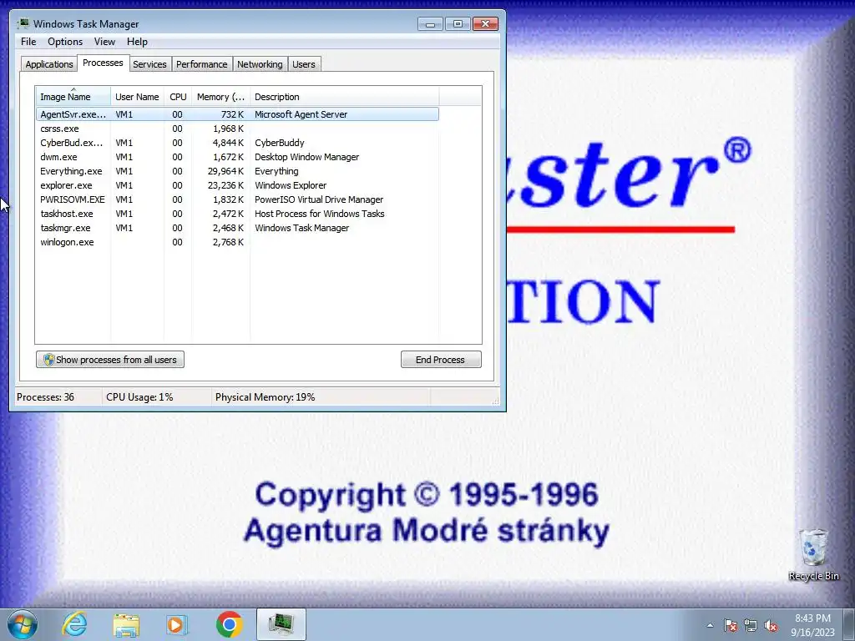Viewport: 855px width, 641px height.
Task: Click the 29,964 K memory value
Action: 225,171
